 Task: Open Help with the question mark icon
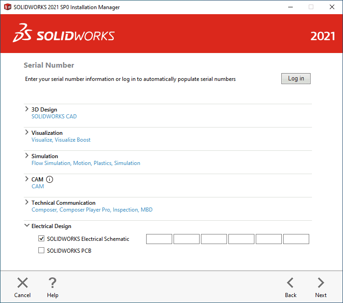pyautogui.click(x=53, y=282)
